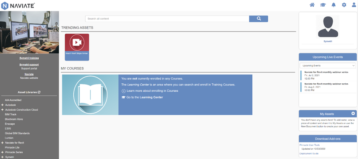Open the Naviate sidebar link
The image size is (358, 159).
coord(29,74)
